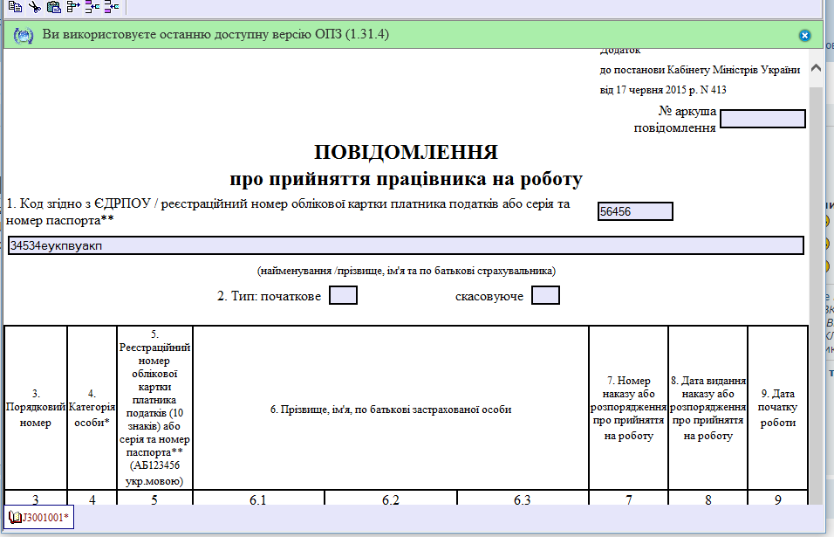Viewport: 834px width, 537px height.
Task: Click the book icon on the J3001001 tab
Action: [x=16, y=517]
